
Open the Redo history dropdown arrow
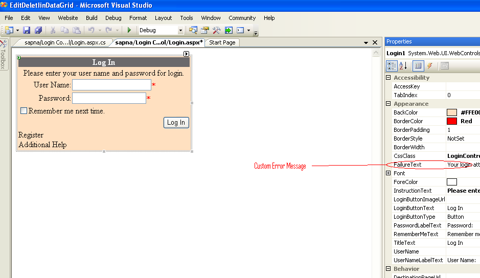coord(117,30)
